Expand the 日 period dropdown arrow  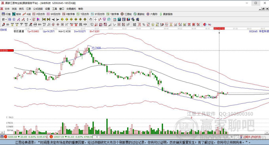6,19
